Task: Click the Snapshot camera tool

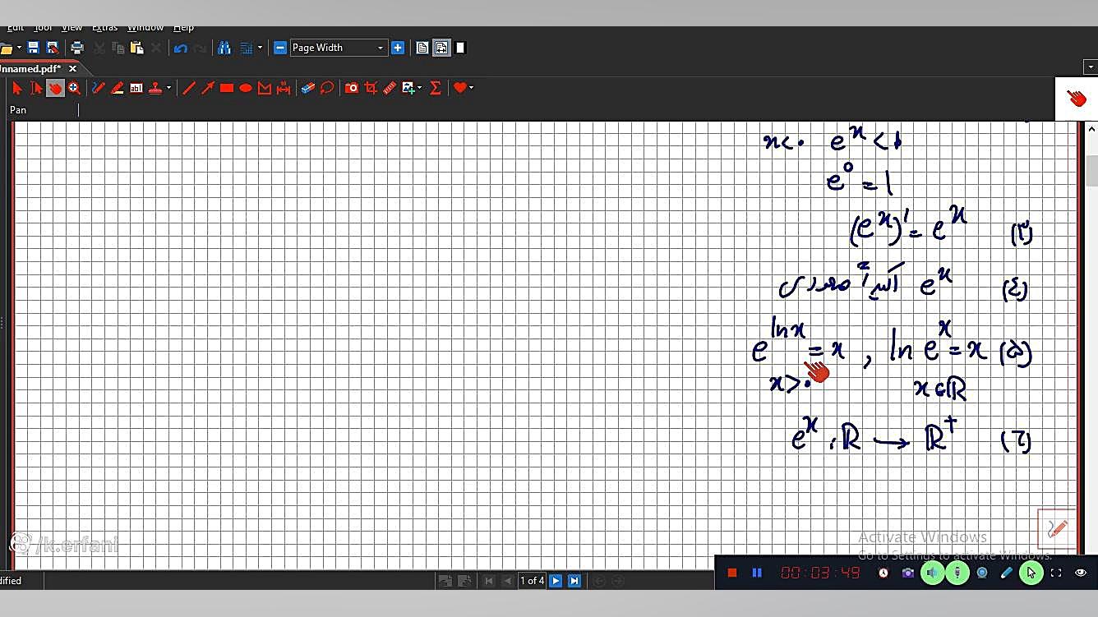Action: coord(352,88)
